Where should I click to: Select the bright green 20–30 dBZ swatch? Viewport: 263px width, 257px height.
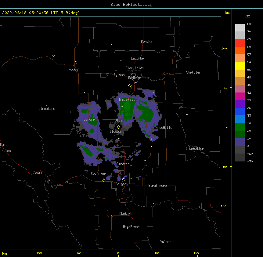[x=240, y=127]
